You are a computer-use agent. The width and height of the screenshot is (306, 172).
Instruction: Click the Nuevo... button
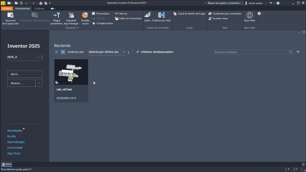point(21,83)
